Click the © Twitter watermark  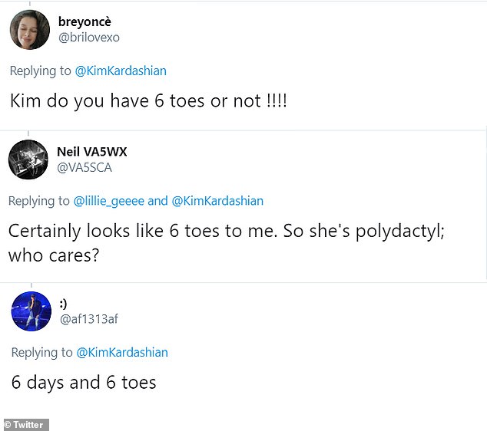25,424
